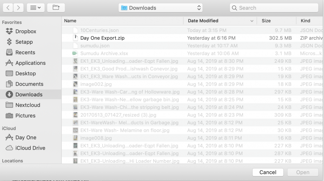The height and width of the screenshot is (181, 324).
Task: Open the Nextcloud folder in sidebar
Action: (x=31, y=105)
